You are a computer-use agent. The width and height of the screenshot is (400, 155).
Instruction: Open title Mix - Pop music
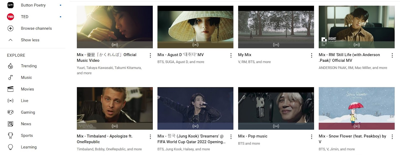click(x=253, y=136)
